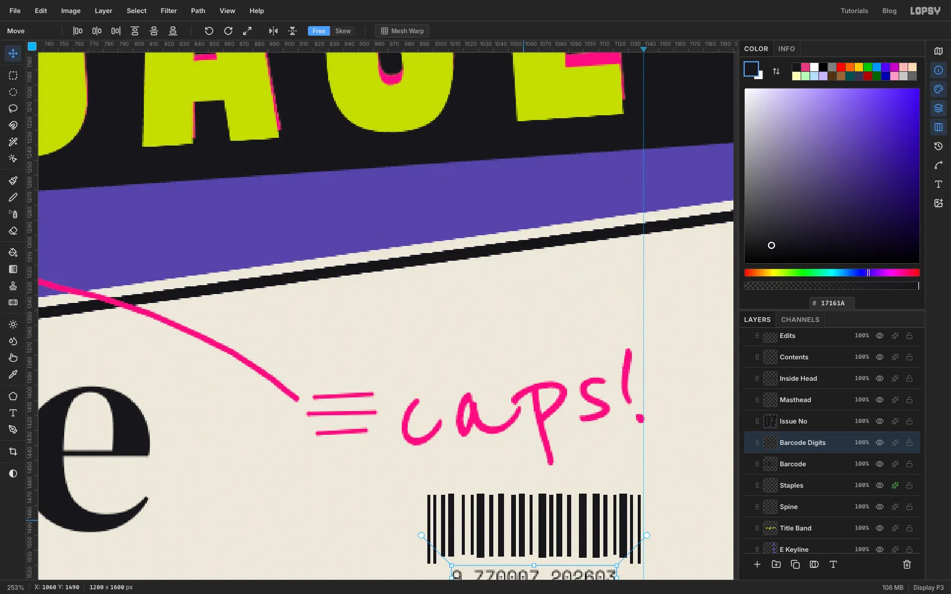Open the History panel from right sidebar
This screenshot has height=594, width=951.
tap(939, 146)
